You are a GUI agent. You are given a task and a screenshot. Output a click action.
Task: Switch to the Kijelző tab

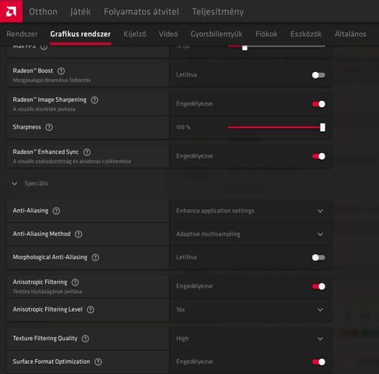click(135, 34)
